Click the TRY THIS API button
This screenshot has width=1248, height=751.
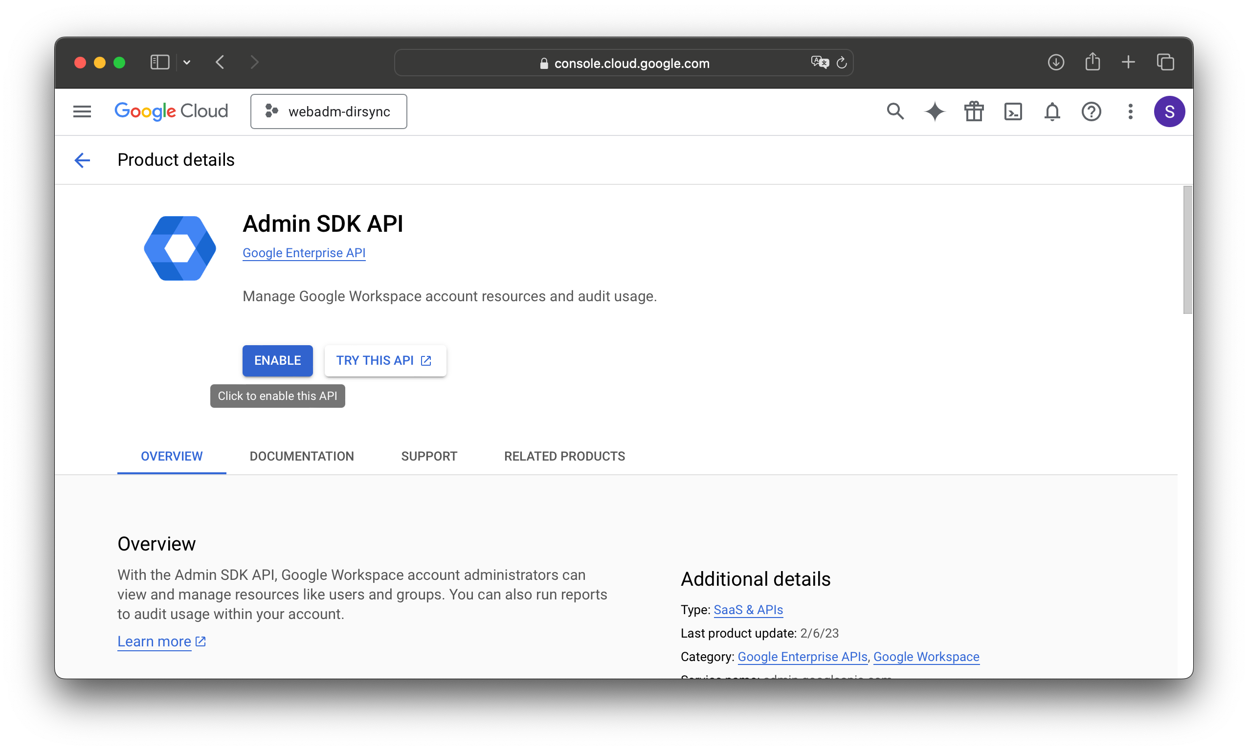385,360
